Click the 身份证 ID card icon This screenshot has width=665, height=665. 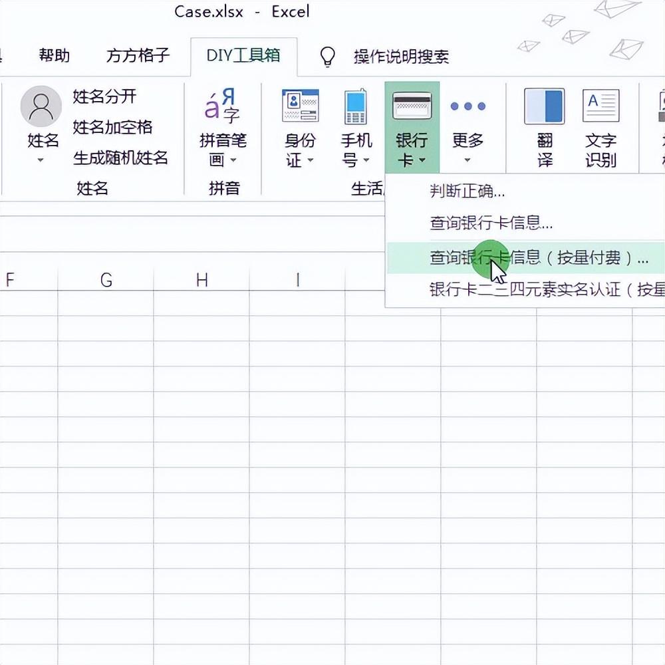(x=301, y=105)
